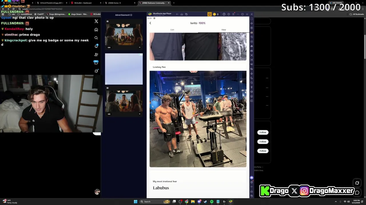Click the Advertisement info icon
The image size is (366, 205).
pos(131,15)
